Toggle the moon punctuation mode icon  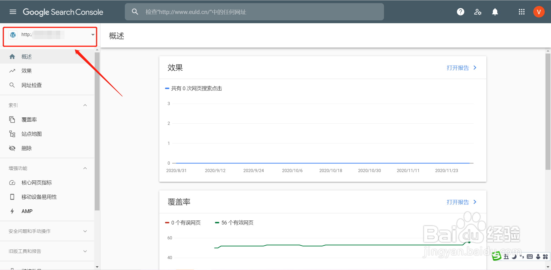coord(514,257)
